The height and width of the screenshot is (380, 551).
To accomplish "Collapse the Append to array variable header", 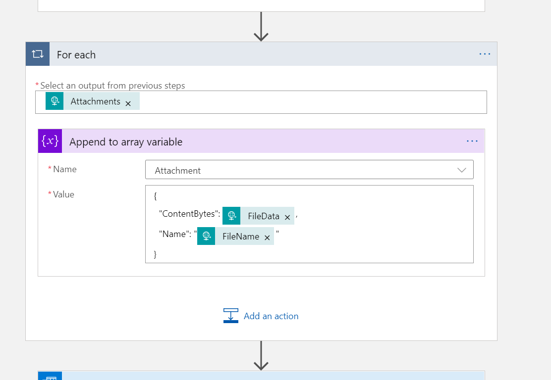I will pos(126,142).
